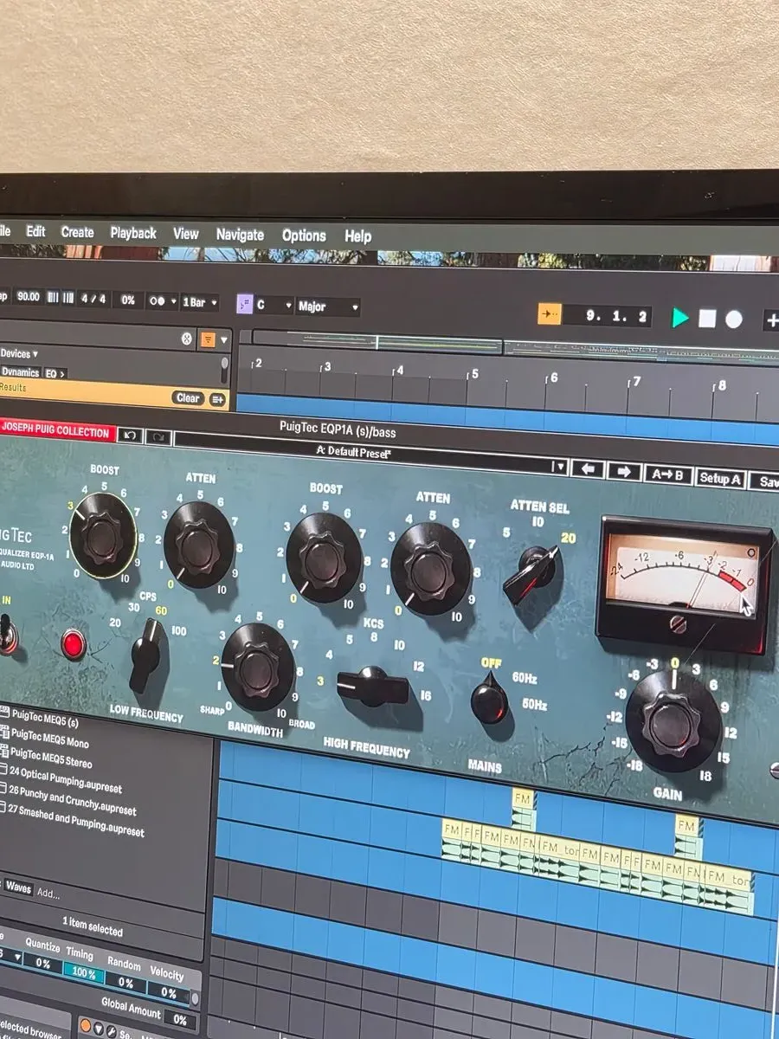This screenshot has height=1039, width=779.
Task: Open the Playback menu
Action: (133, 233)
